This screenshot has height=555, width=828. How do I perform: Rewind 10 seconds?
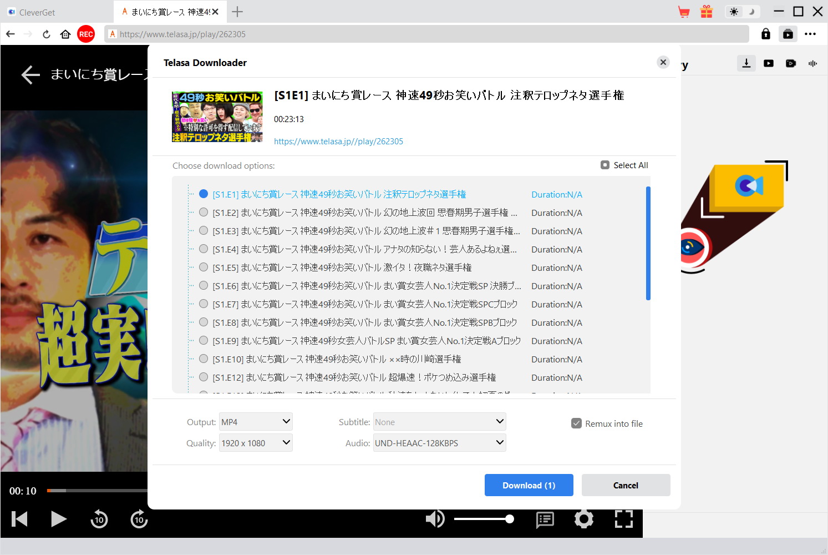coord(99,519)
